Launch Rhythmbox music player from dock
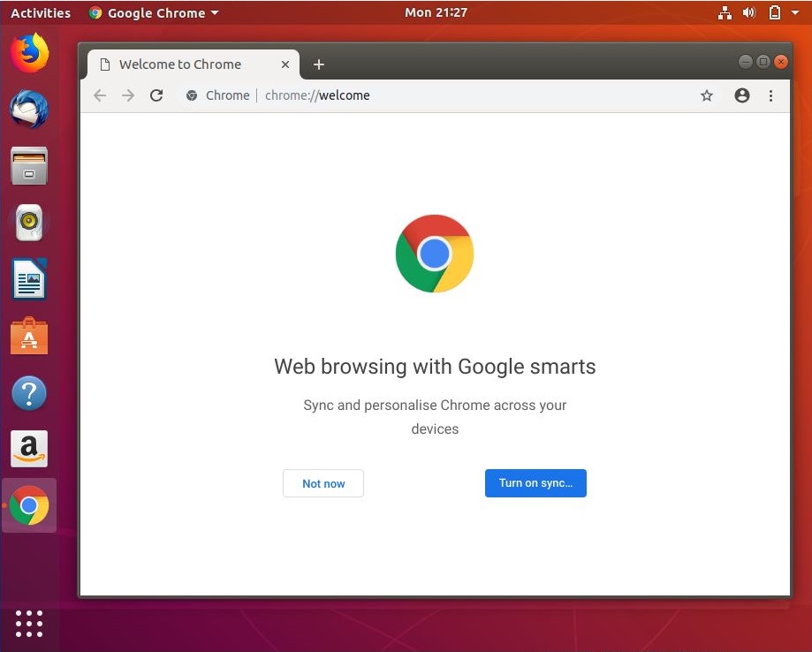The image size is (812, 652). pyautogui.click(x=29, y=223)
